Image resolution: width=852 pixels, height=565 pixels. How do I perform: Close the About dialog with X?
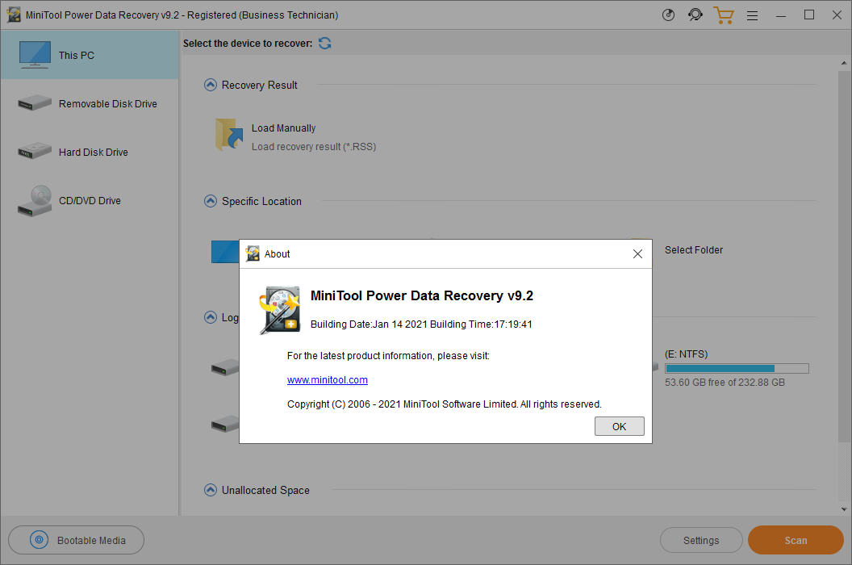click(x=637, y=254)
